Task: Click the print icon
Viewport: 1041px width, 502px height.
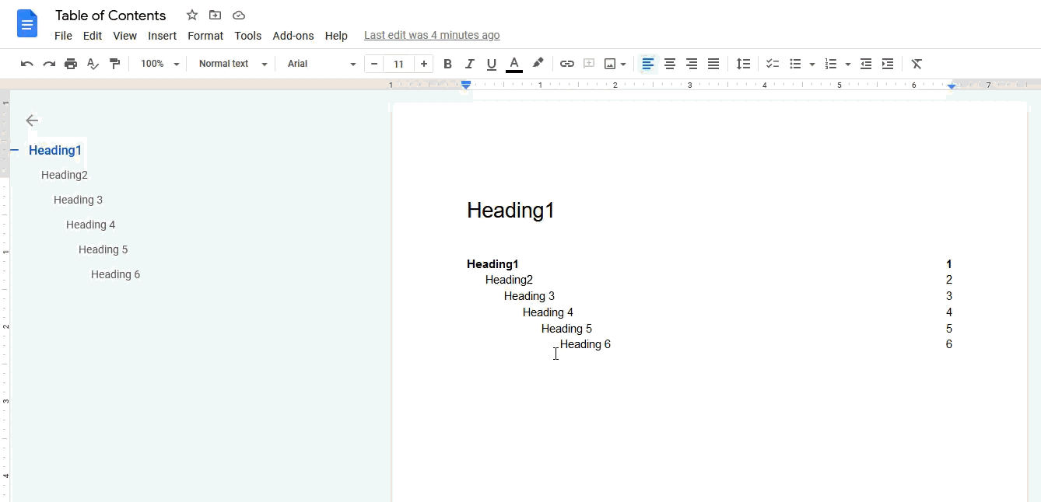Action: pos(71,64)
